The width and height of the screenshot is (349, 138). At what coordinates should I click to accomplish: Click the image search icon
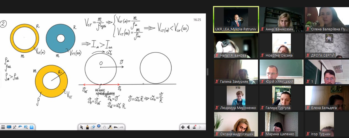26,127
